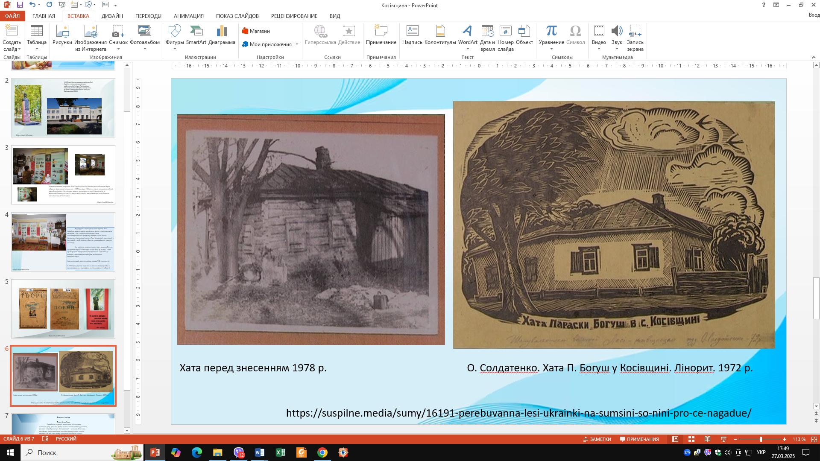Open the Table (Таблица) insert tool
Viewport: 820px width, 461px height.
37,35
